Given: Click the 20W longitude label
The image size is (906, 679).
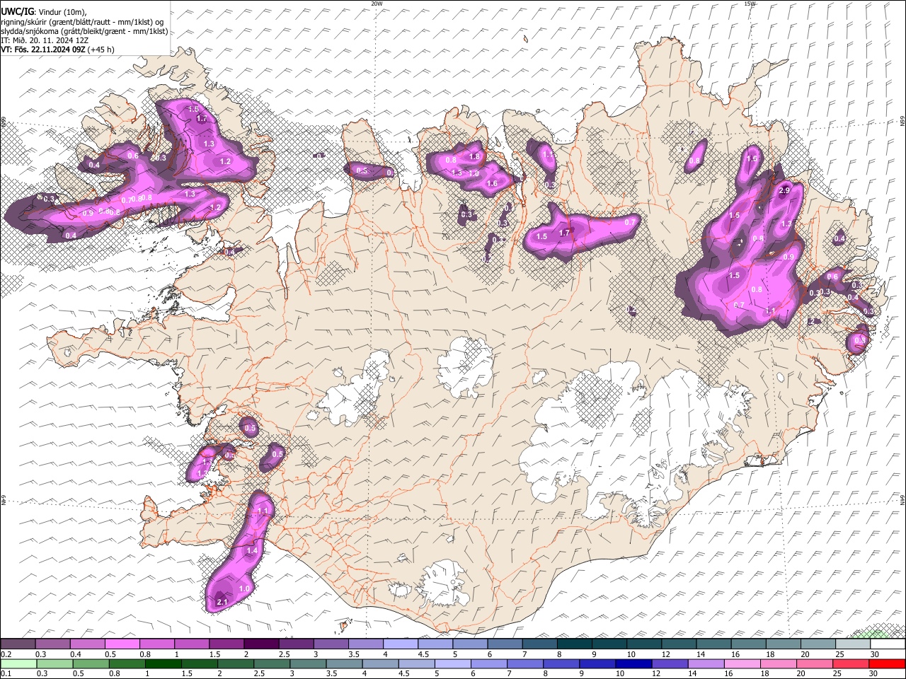Looking at the screenshot, I should (x=377, y=4).
